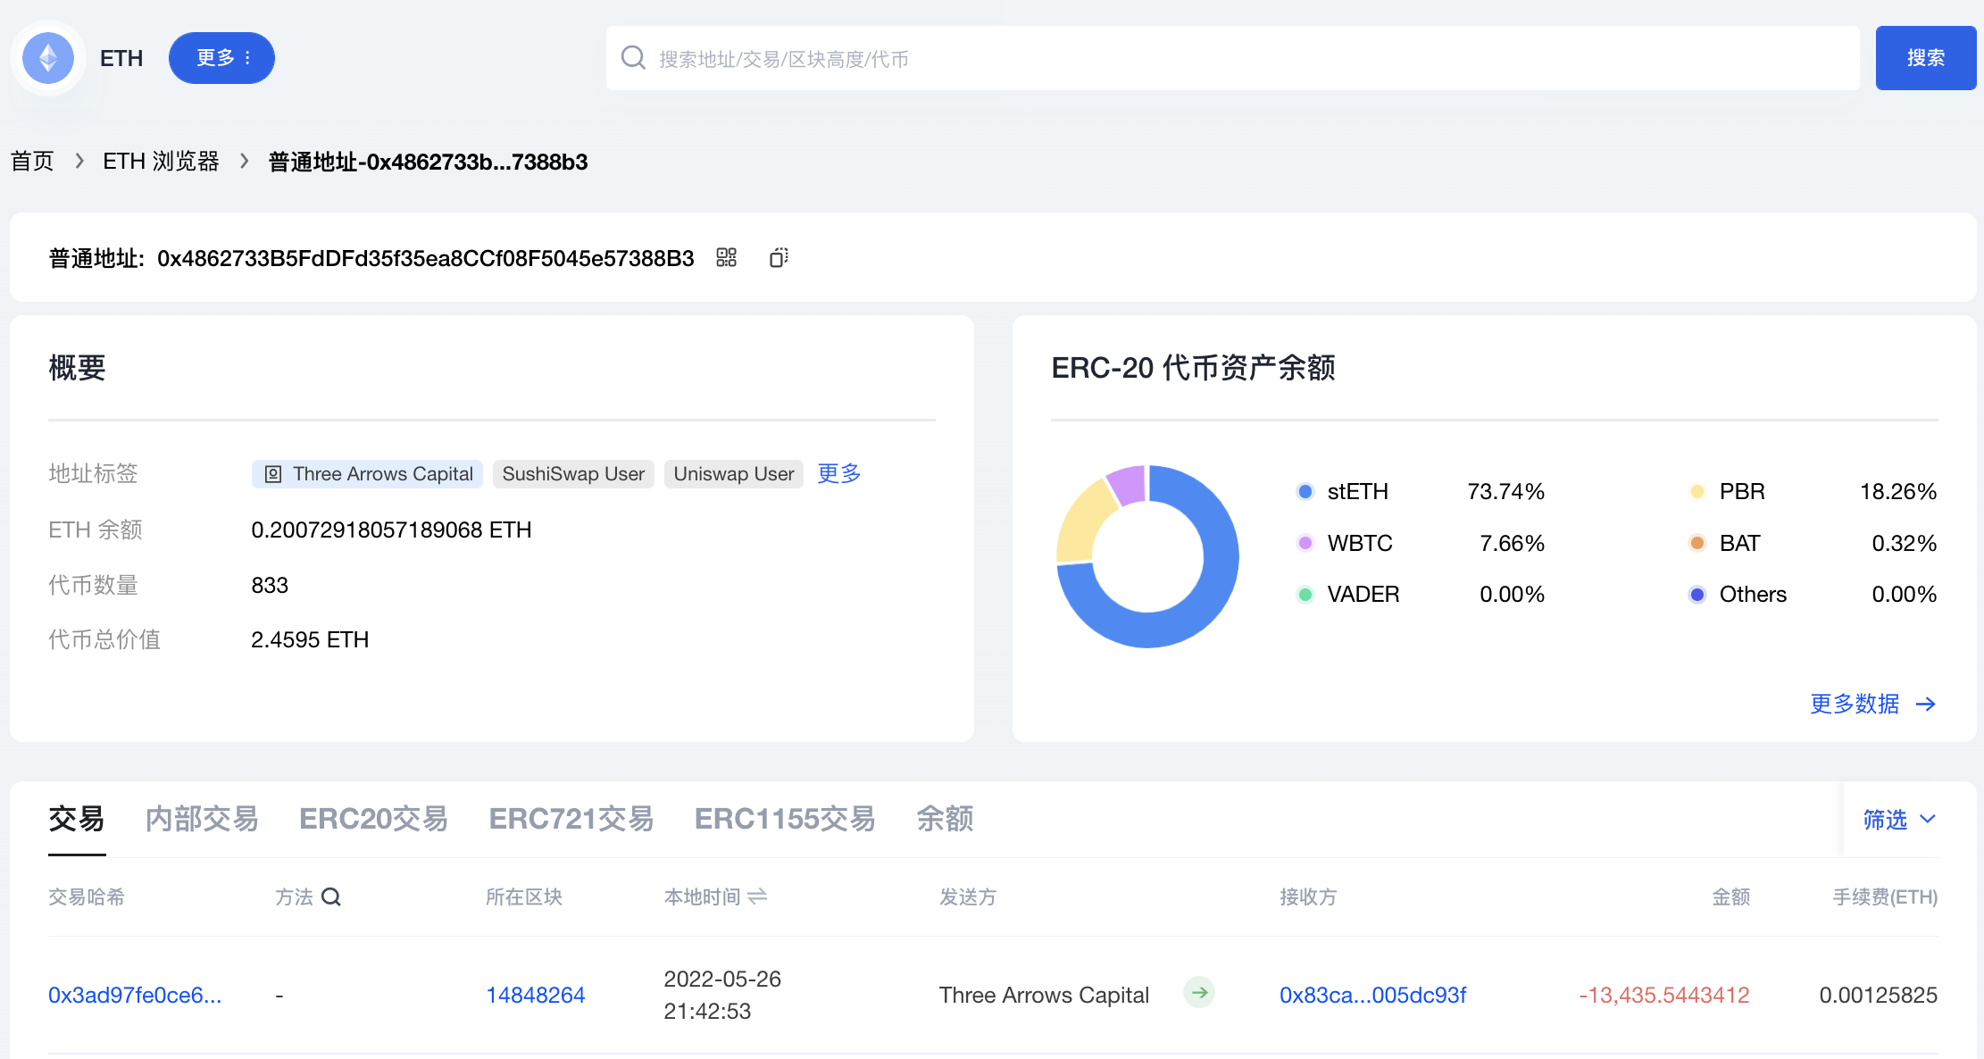Click the PBR percentage 18.26%
1984x1059 pixels.
pos(1898,492)
